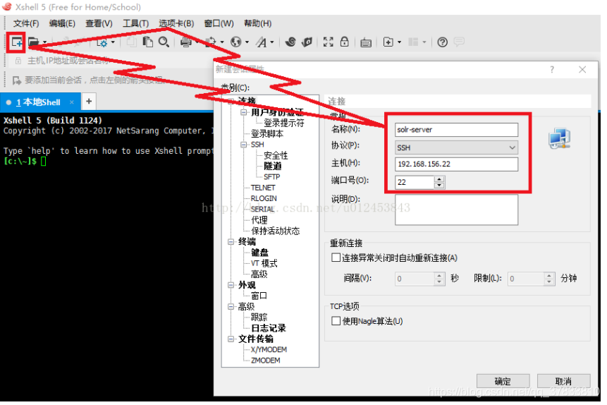Click the Open folder toolbar icon
Image resolution: width=607 pixels, height=405 pixels.
coord(34,42)
